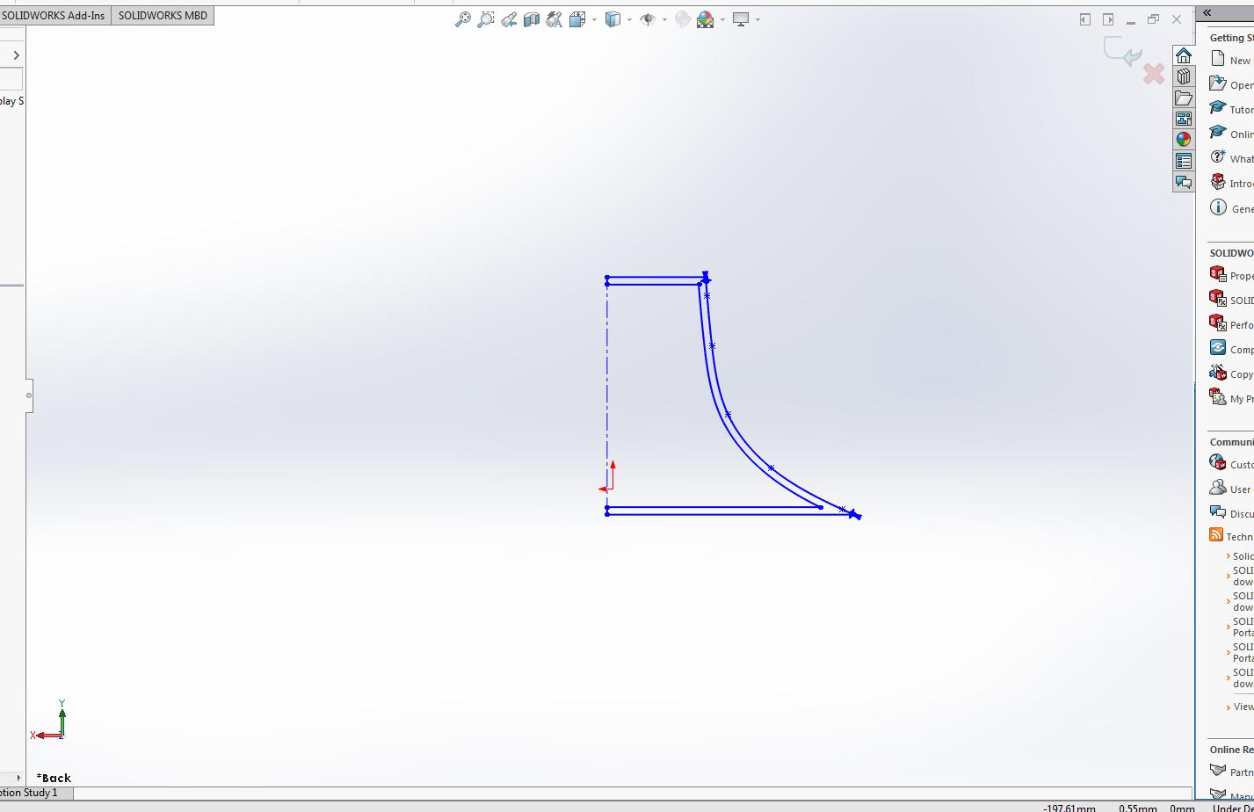Click the Hide/Show Items eye icon
This screenshot has height=812, width=1254.
click(x=648, y=19)
